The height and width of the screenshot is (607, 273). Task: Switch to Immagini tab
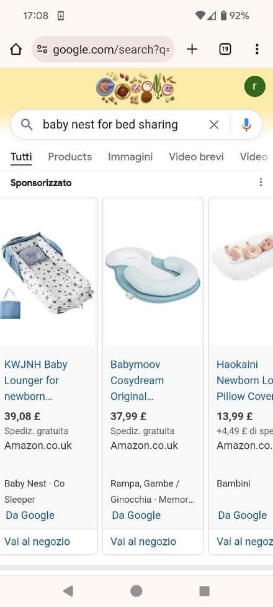[130, 157]
